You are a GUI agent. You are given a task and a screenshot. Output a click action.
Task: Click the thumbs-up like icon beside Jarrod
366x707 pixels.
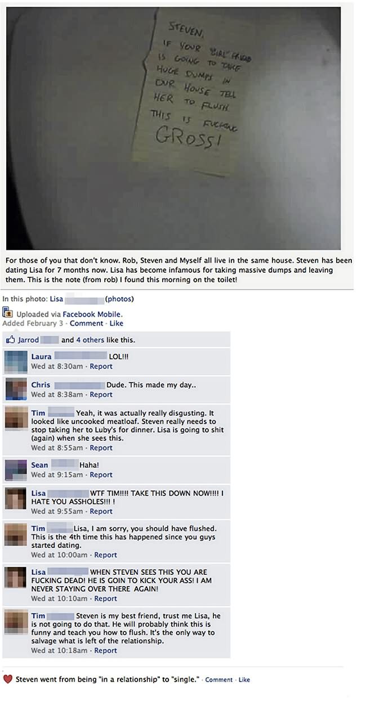[10, 340]
